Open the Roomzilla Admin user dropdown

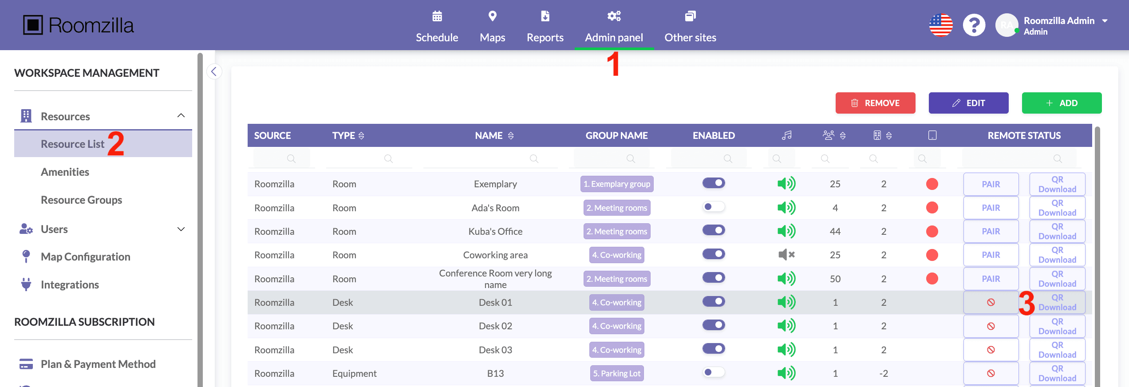(1105, 21)
